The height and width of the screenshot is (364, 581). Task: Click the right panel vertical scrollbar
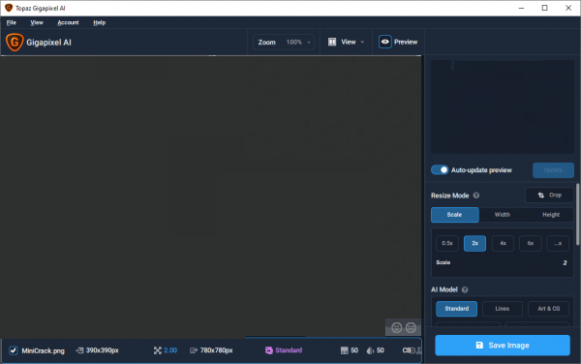578,214
